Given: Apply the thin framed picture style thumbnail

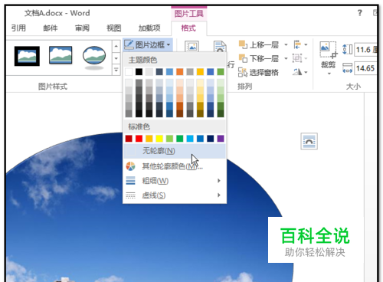Looking at the screenshot, I should [x=61, y=55].
